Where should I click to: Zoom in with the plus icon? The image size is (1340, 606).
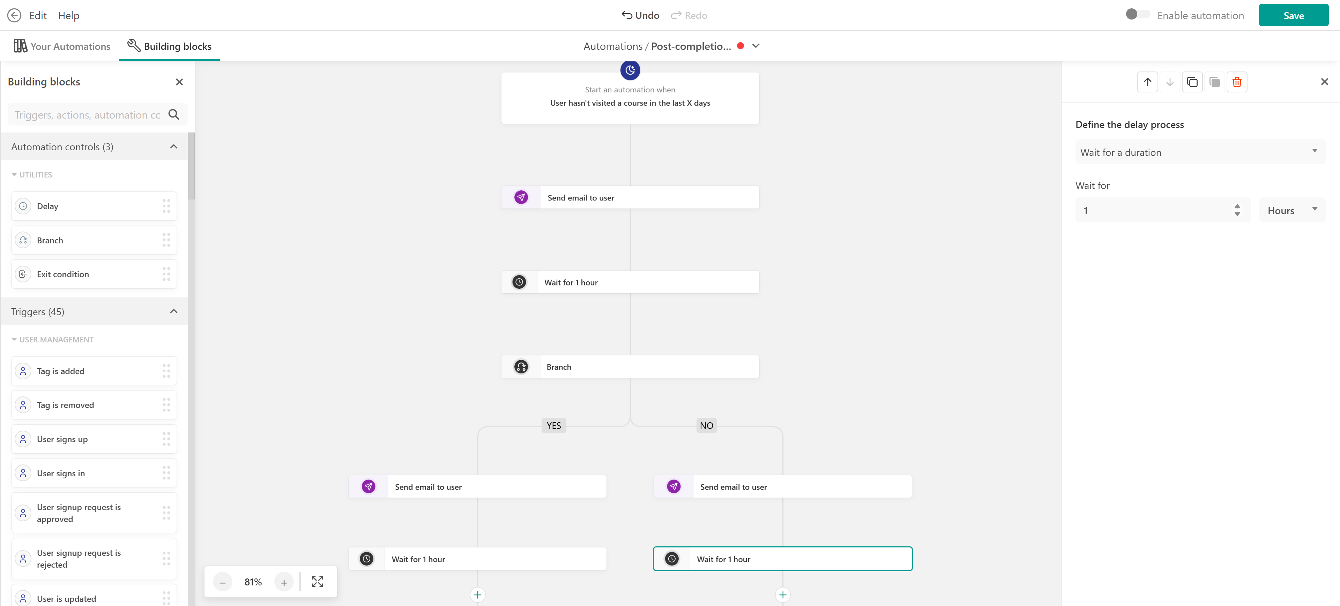click(284, 582)
